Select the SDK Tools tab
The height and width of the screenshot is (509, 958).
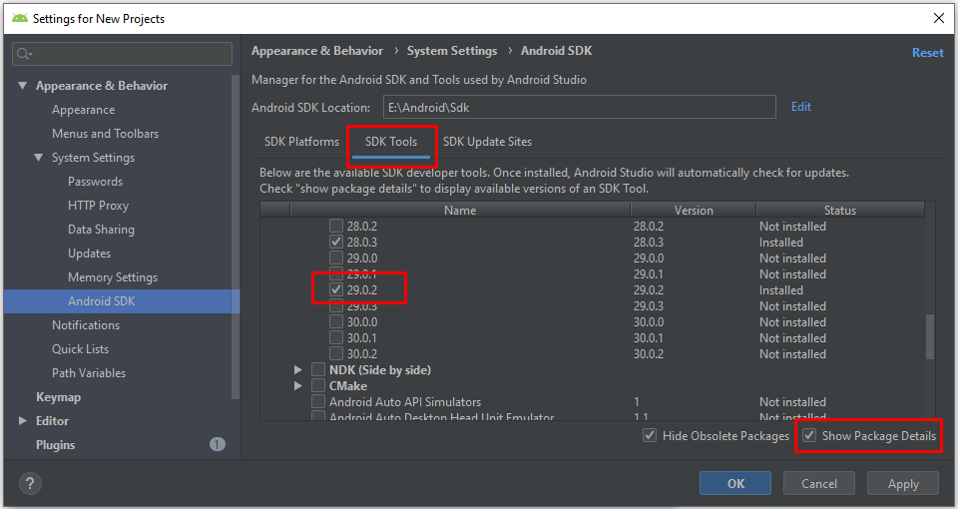click(391, 142)
